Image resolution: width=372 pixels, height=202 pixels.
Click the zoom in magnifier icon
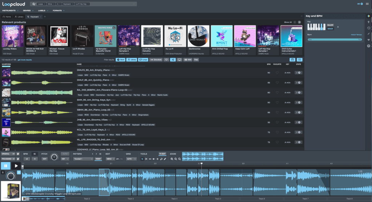pos(172,159)
